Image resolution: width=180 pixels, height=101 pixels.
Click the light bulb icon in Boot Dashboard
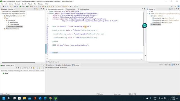pyautogui.click(x=34, y=68)
